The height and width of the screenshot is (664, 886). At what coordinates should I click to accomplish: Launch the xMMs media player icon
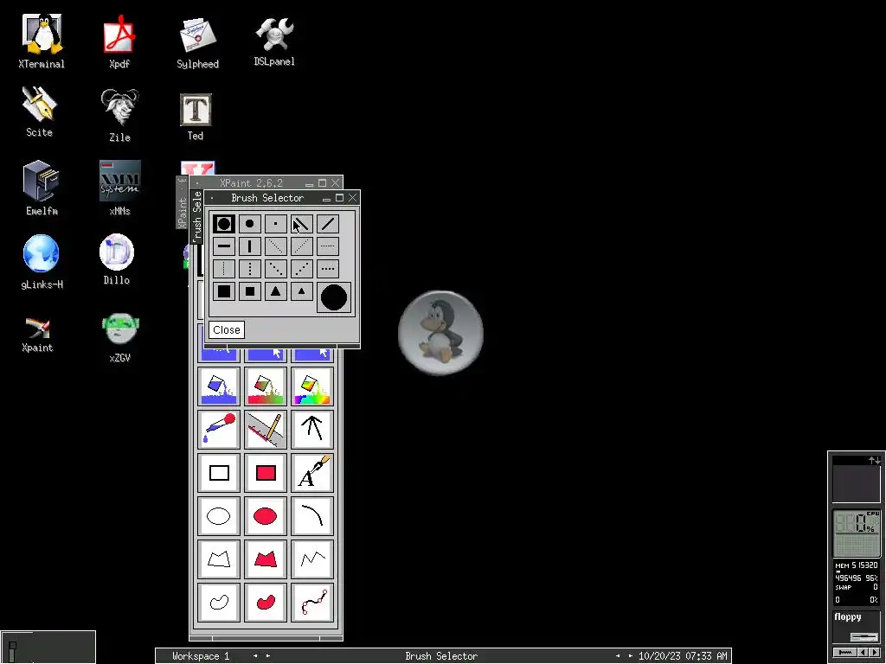point(119,188)
